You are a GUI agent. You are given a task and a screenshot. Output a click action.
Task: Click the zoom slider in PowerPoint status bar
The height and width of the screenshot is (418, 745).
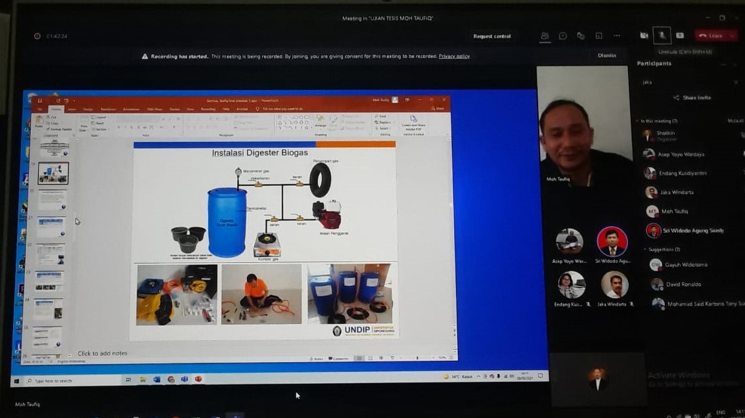417,358
